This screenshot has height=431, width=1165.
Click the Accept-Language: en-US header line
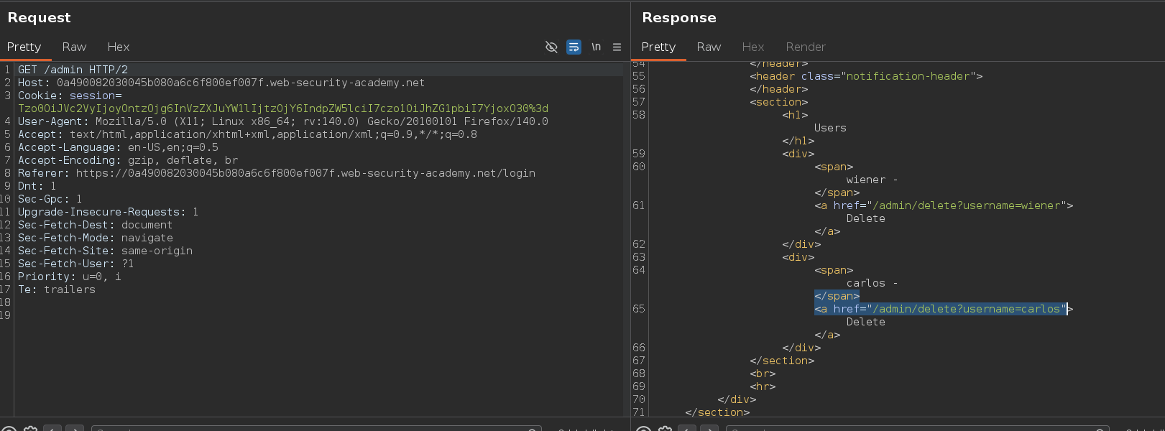click(118, 147)
